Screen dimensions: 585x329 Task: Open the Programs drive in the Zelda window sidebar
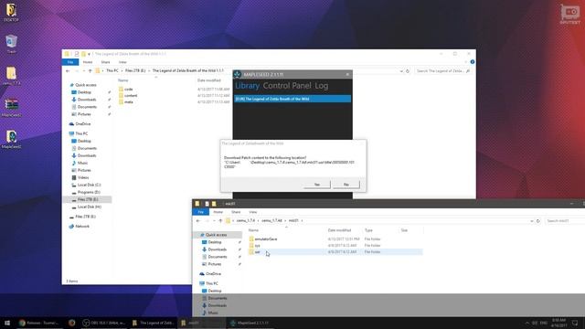pyautogui.click(x=89, y=192)
